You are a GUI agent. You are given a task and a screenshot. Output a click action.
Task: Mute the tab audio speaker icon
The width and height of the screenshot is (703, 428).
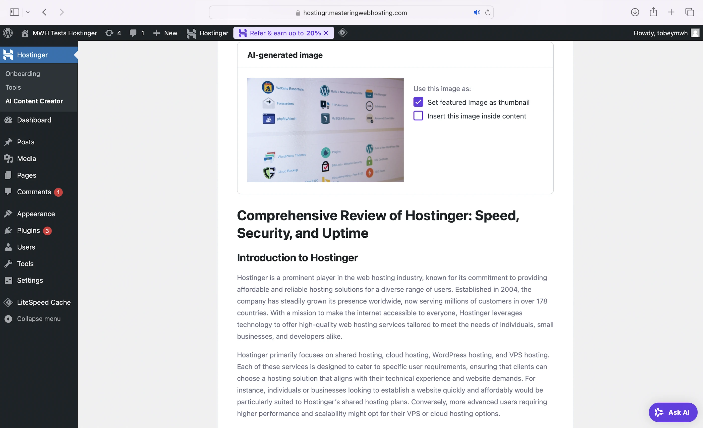(x=477, y=13)
